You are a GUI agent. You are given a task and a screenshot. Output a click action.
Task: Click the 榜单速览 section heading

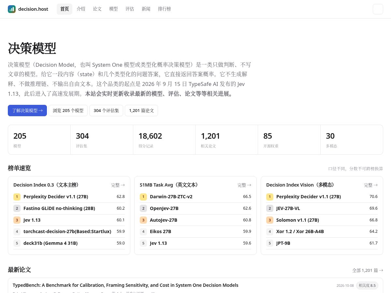pos(19,168)
